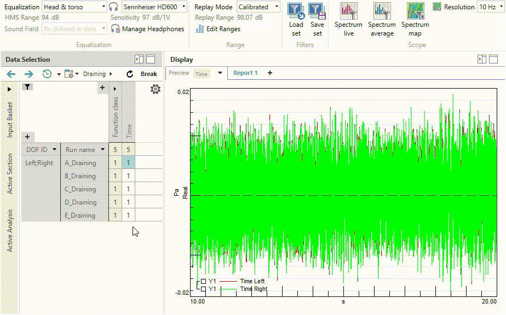Open the Preview Time dropdown arrow
Screen dimensions: 506x315
(220, 73)
